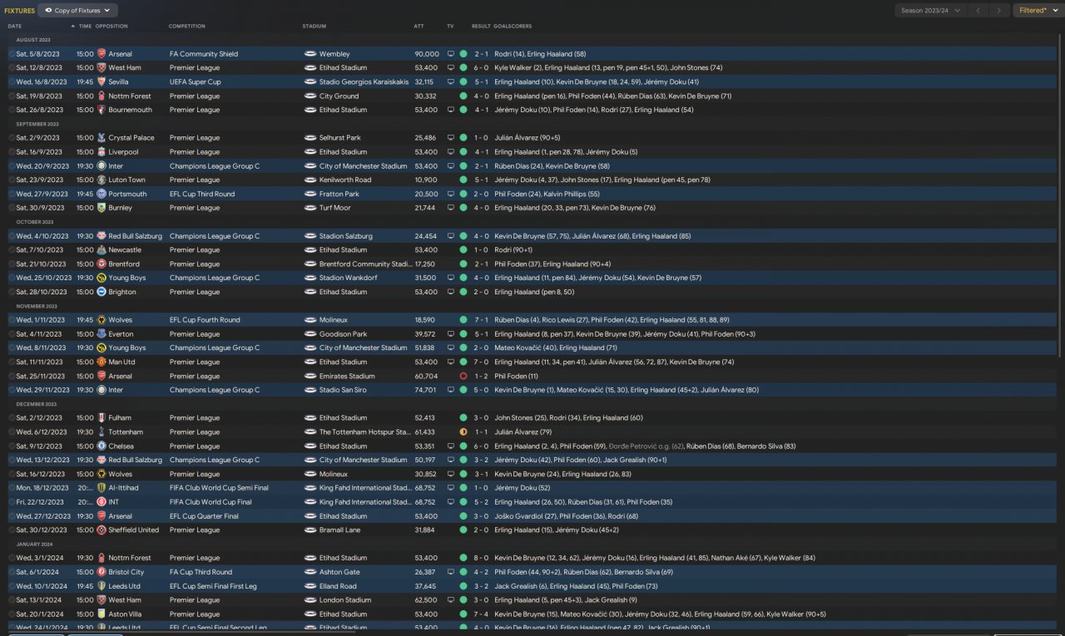
Task: Sort by the Att column header
Action: click(x=419, y=27)
